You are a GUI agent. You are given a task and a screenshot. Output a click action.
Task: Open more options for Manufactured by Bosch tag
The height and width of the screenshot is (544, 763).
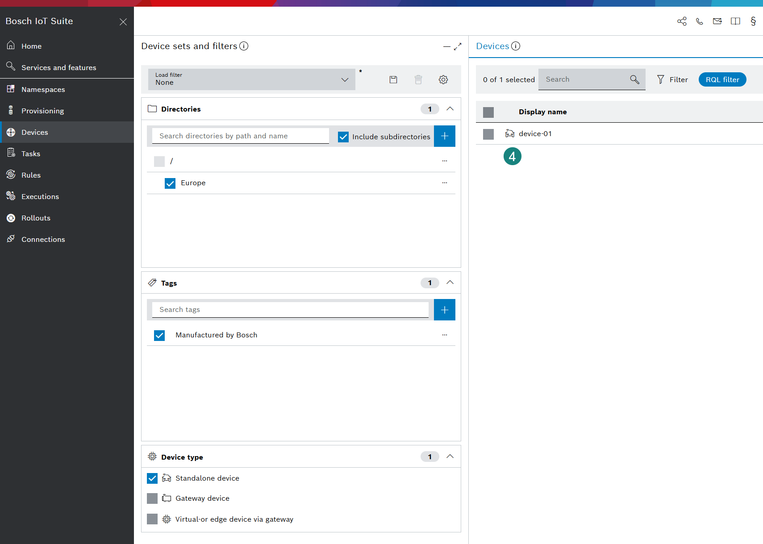pos(445,335)
